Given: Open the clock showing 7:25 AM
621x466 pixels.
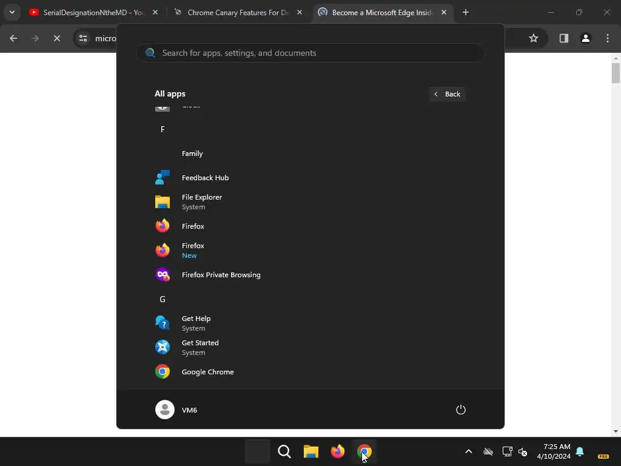Looking at the screenshot, I should coord(554,451).
